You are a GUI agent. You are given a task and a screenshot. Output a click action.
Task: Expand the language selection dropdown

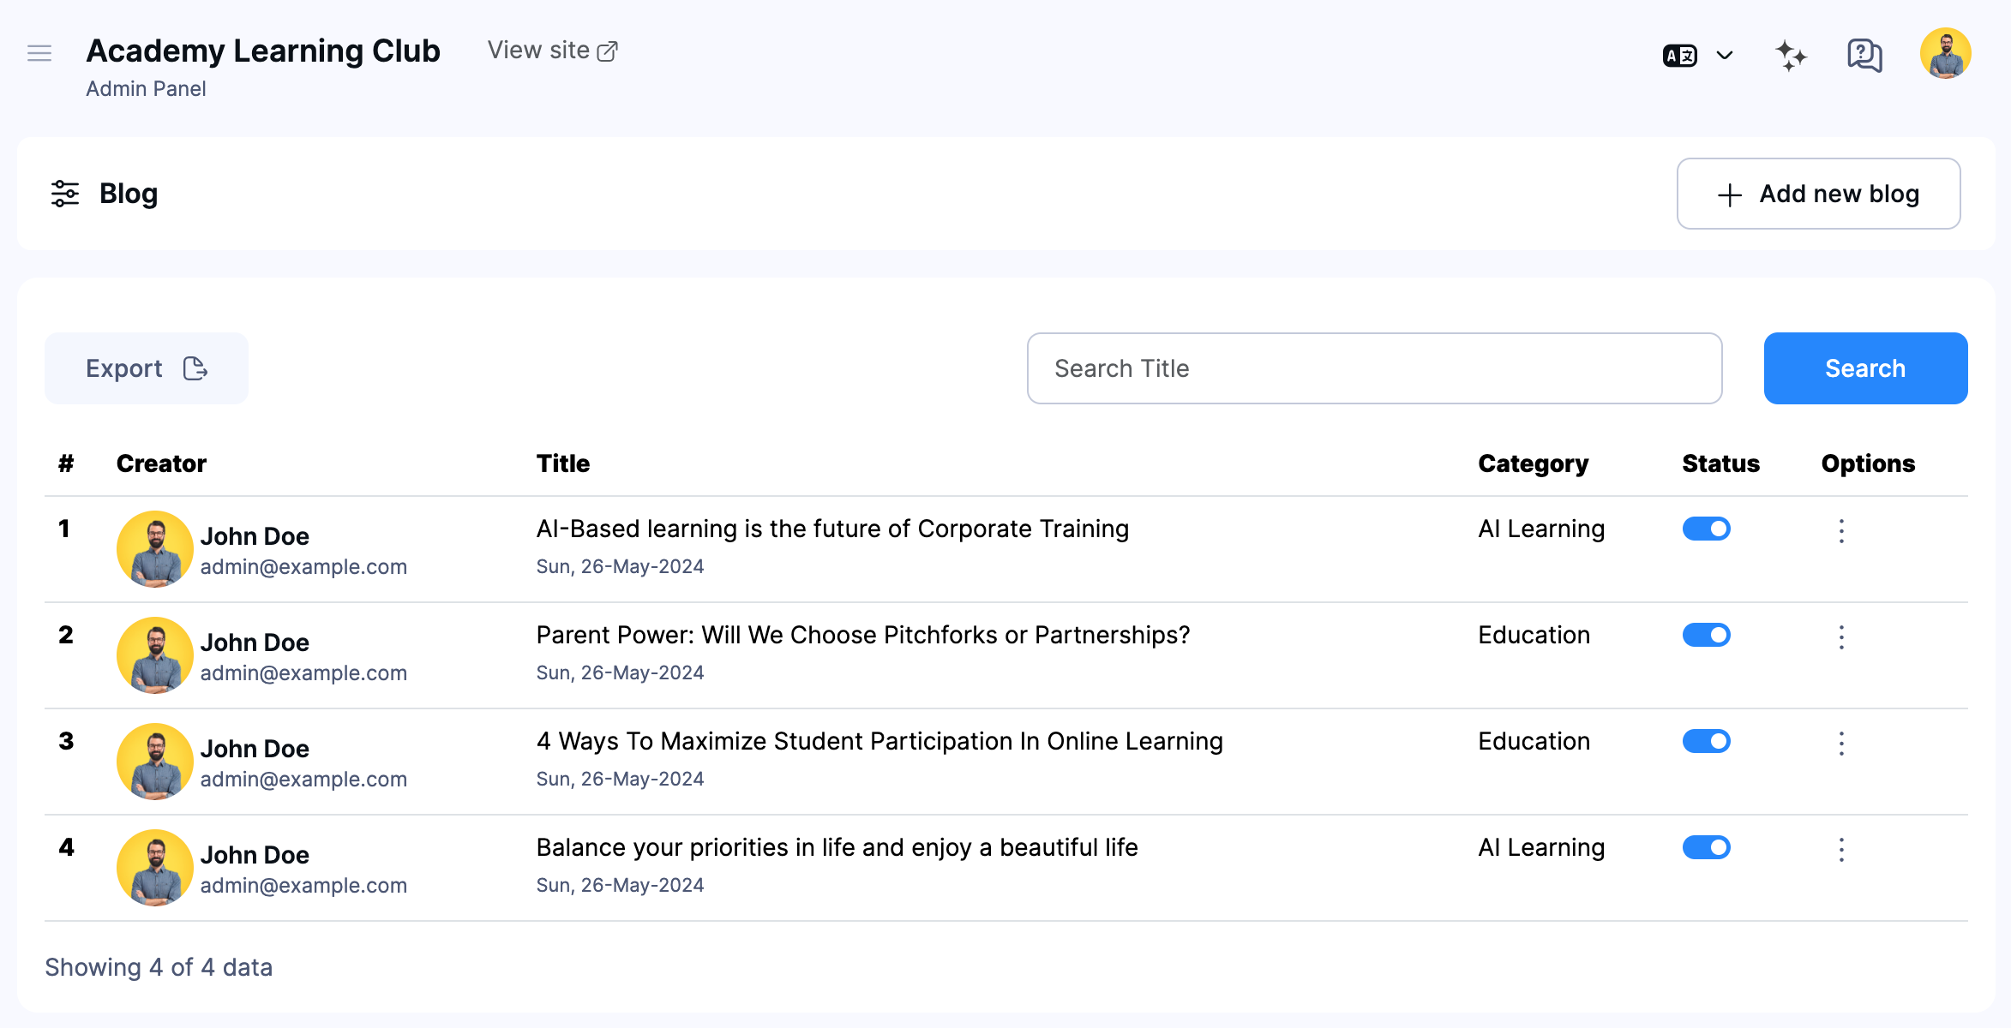1724,54
